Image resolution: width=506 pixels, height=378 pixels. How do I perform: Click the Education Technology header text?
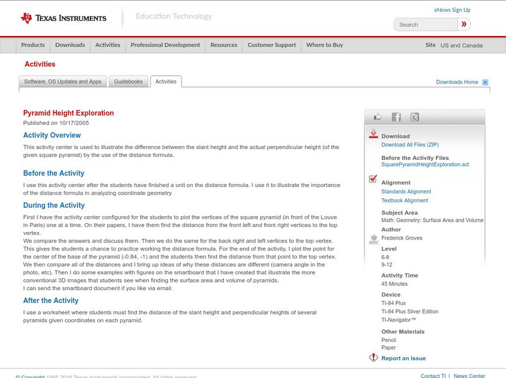174,16
